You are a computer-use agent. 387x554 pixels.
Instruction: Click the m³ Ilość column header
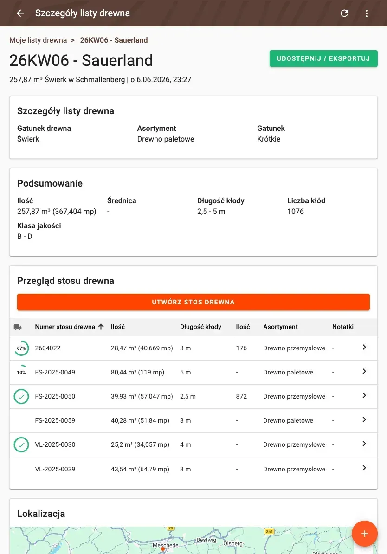[118, 327]
